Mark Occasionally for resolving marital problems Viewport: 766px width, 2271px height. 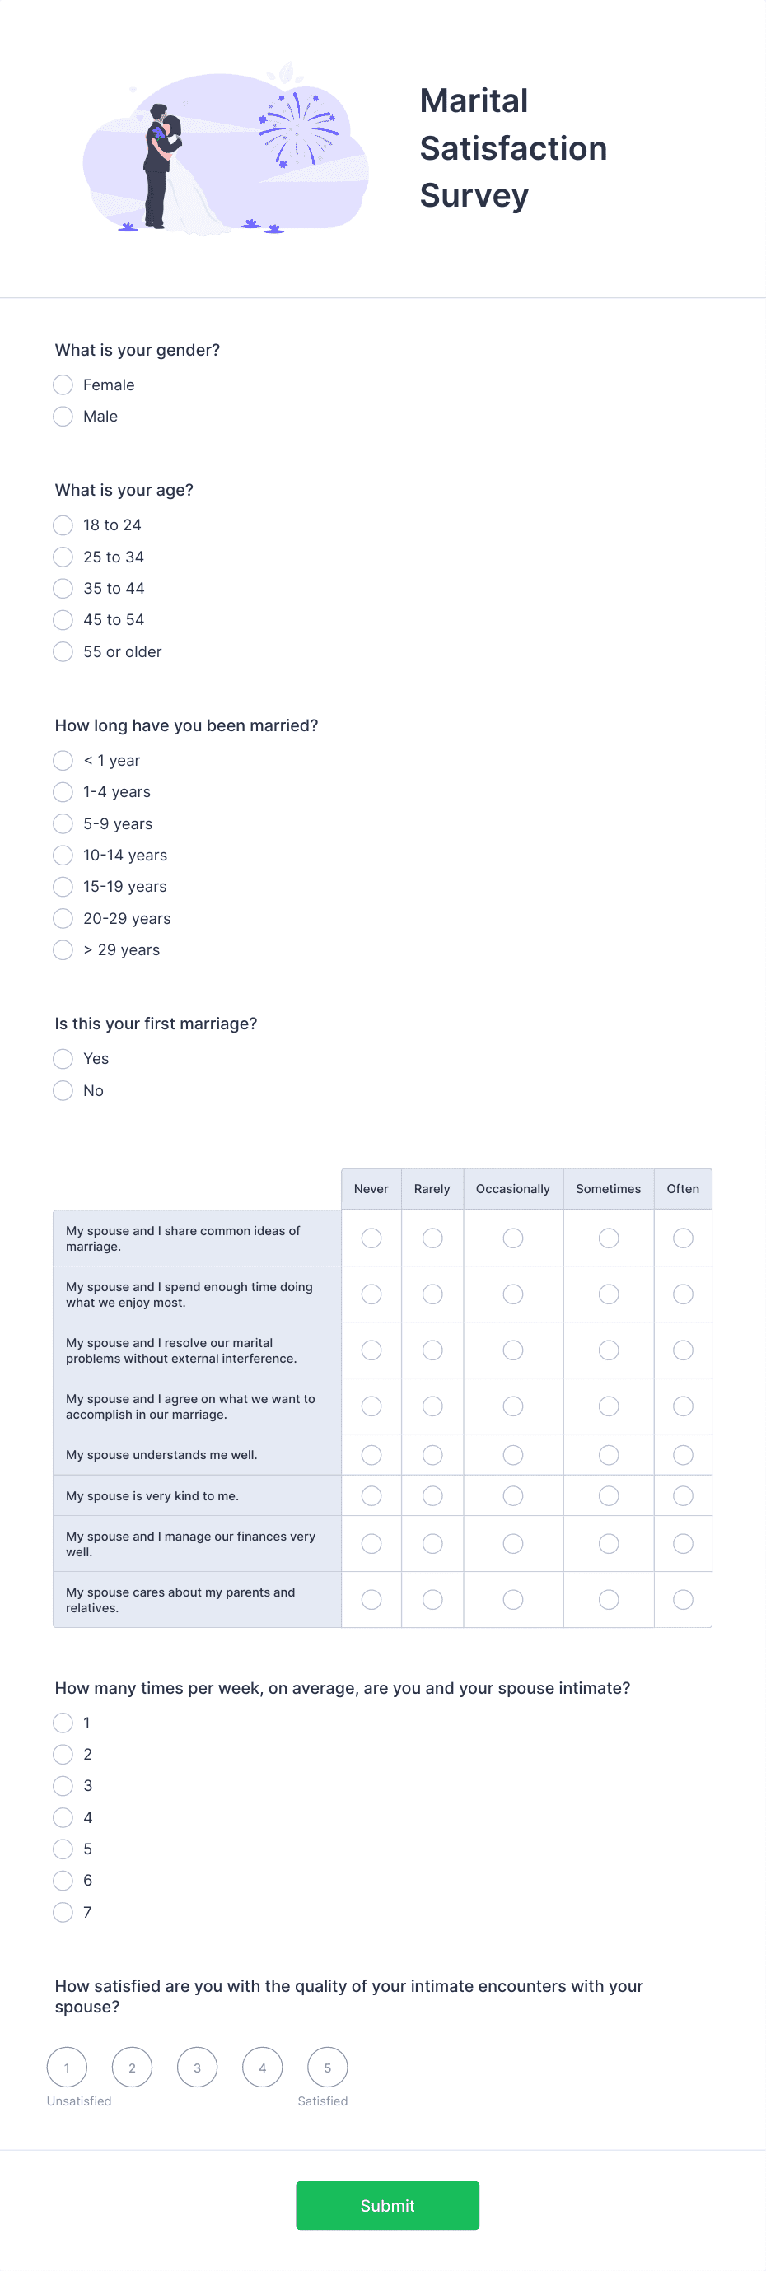point(513,1350)
